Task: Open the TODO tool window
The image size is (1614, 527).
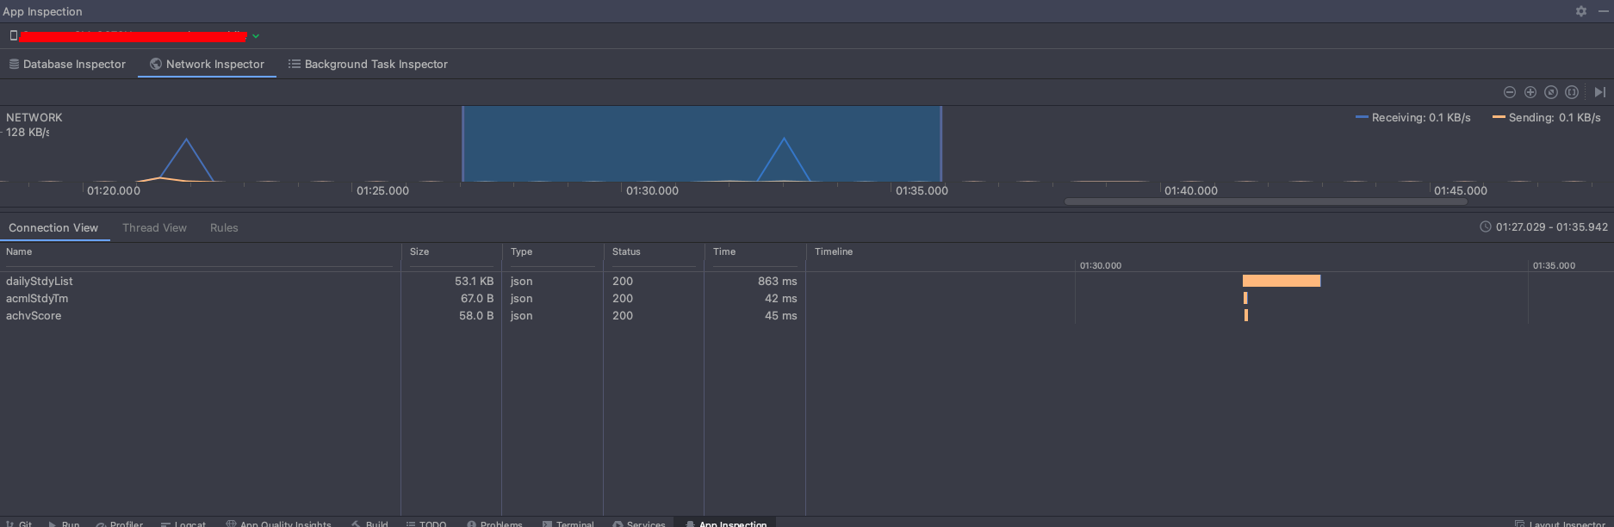Action: [425, 523]
